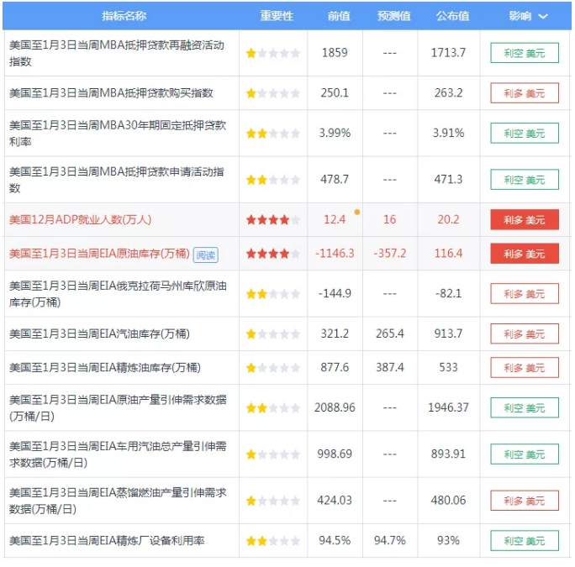The width and height of the screenshot is (575, 567).
Task: Click the 重要性 column header
Action: point(277,16)
